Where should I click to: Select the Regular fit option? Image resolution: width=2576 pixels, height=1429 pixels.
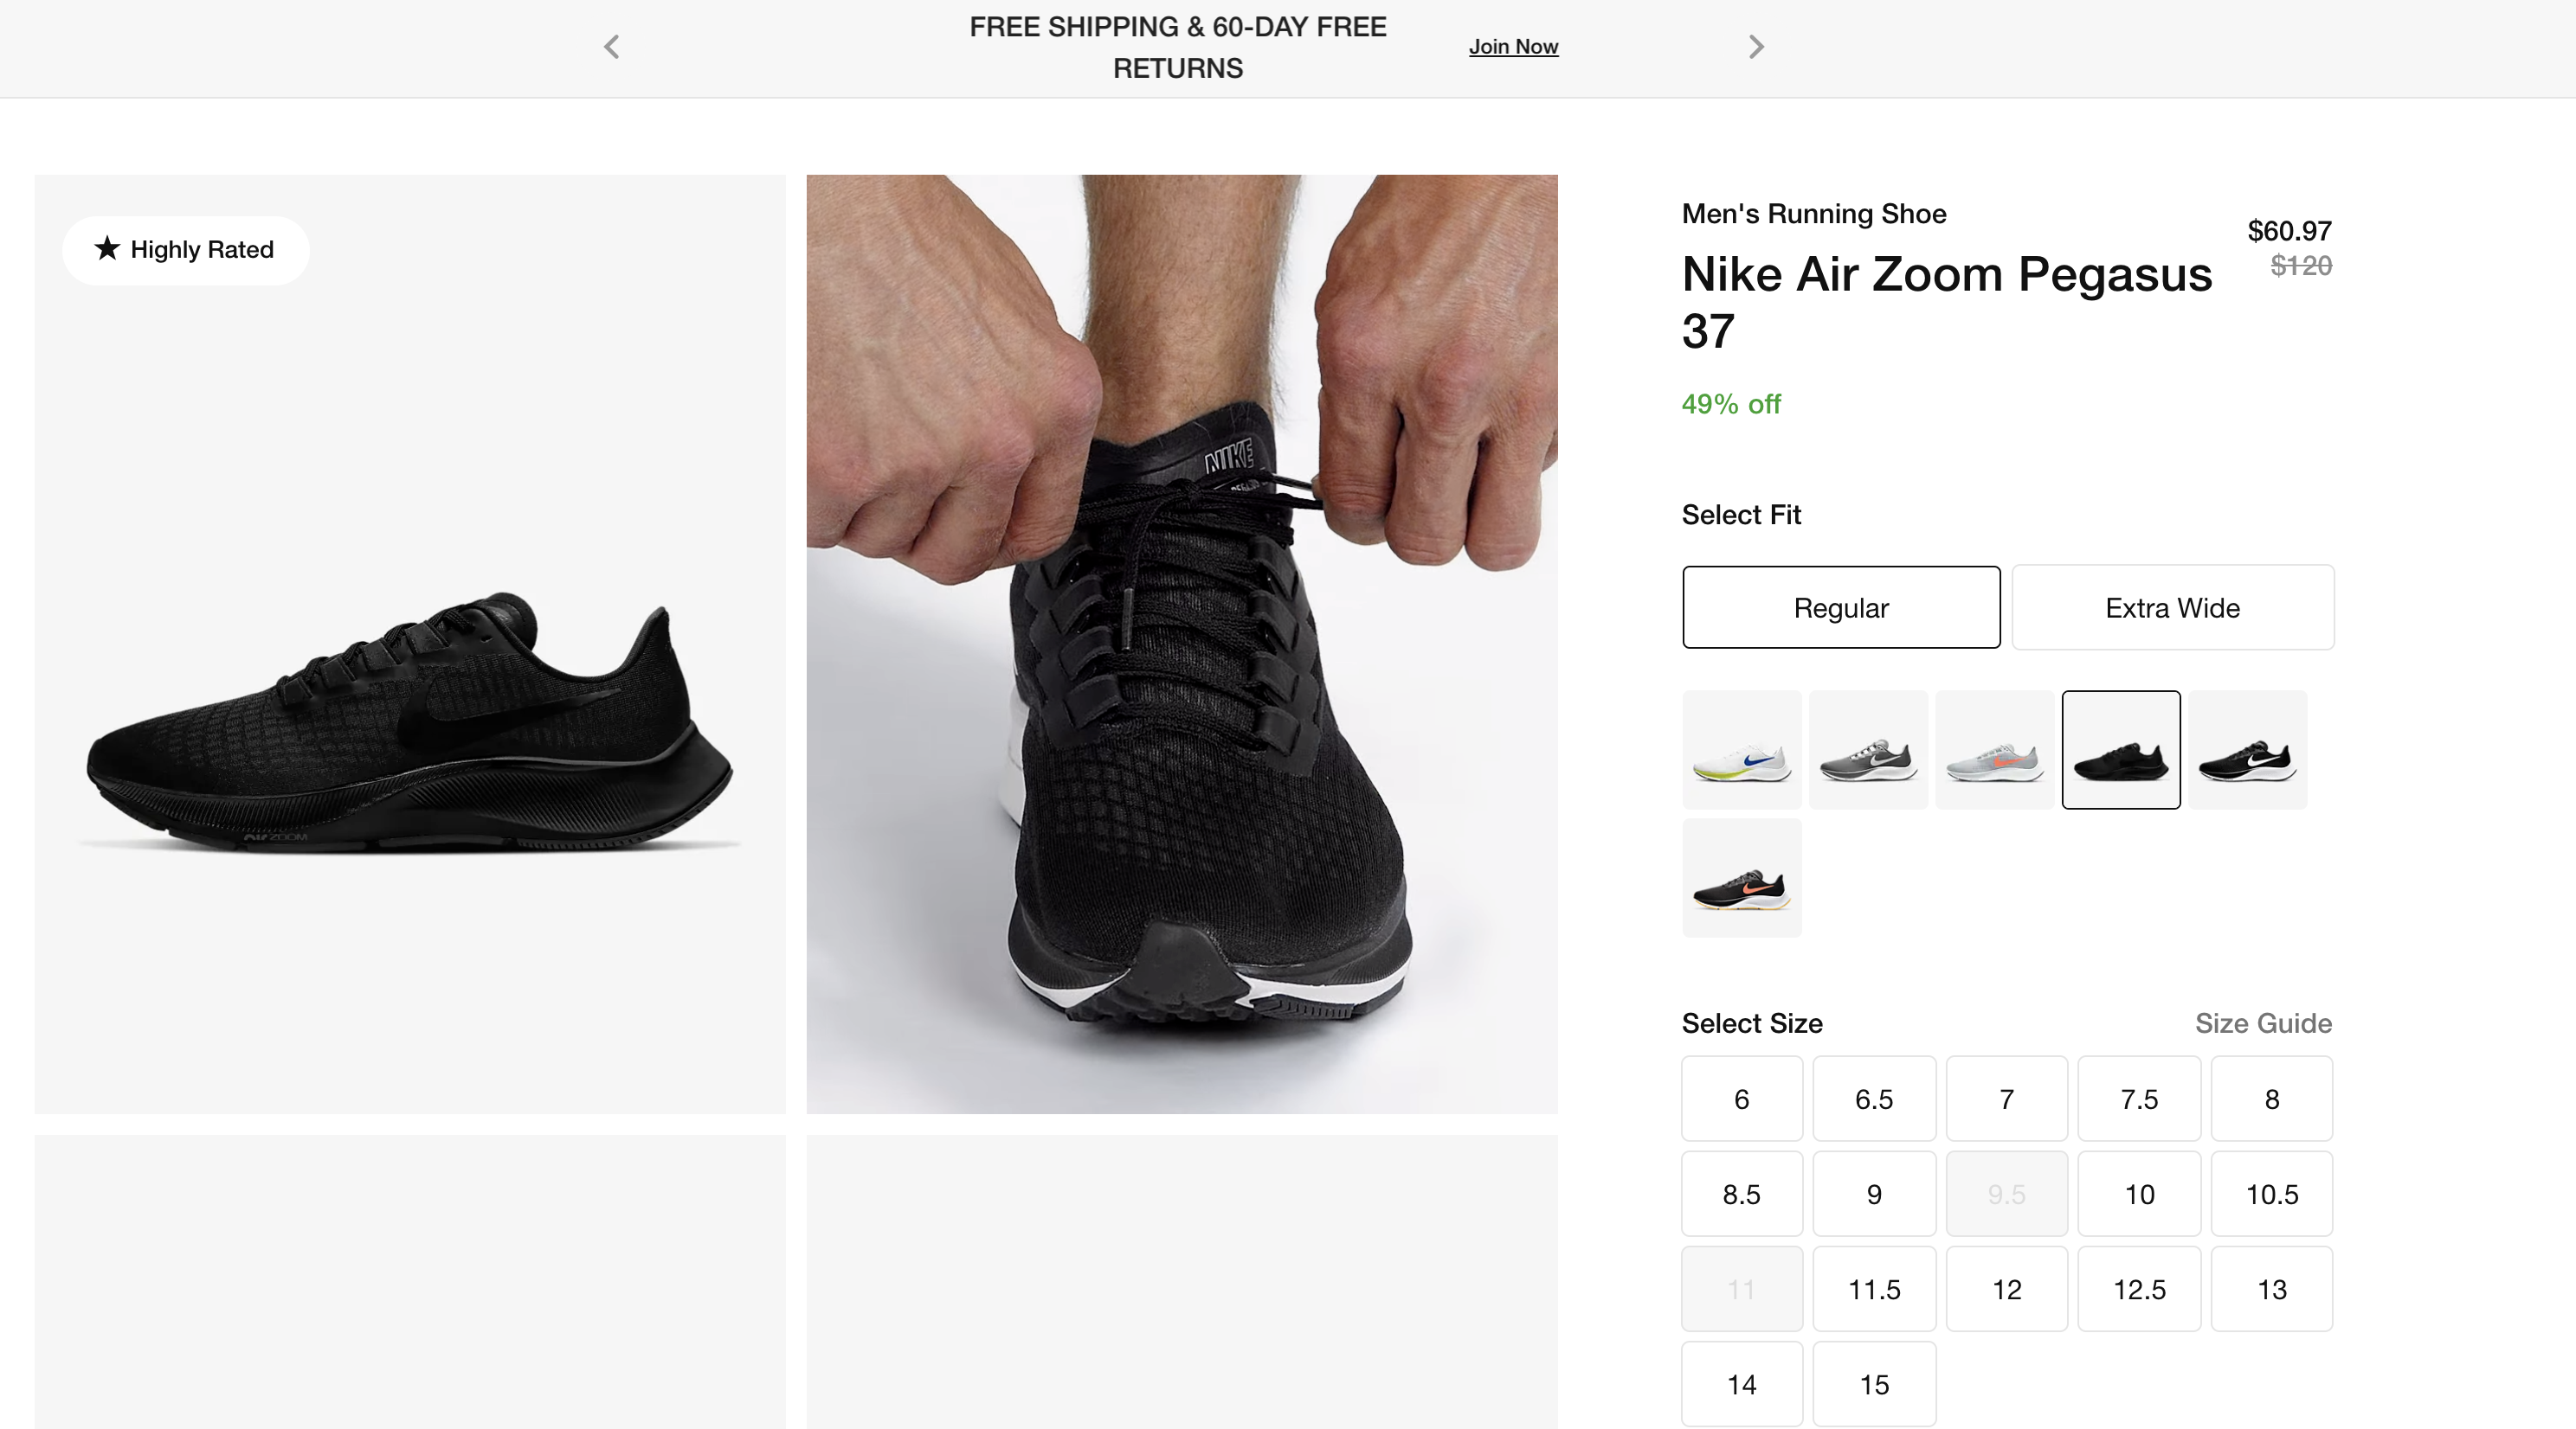tap(1841, 607)
